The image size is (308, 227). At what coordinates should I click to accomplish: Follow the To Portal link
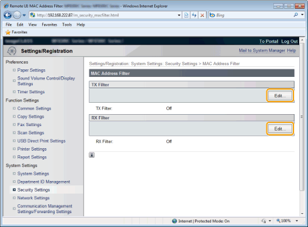point(268,41)
